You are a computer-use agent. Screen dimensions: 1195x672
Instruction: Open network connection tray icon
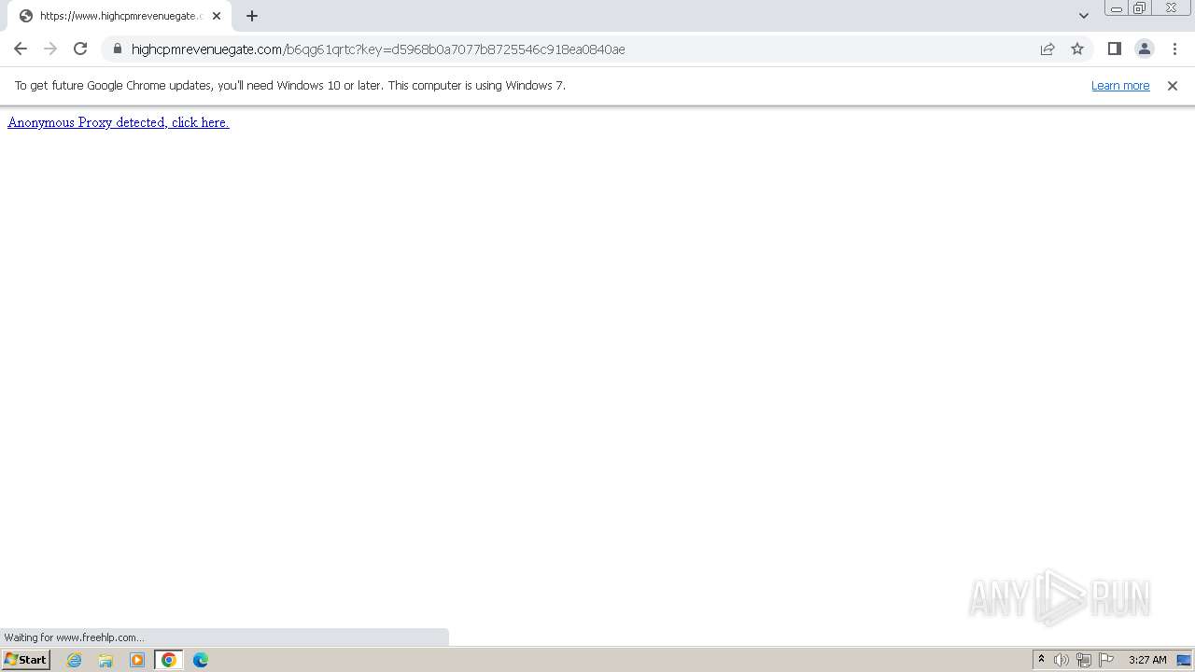tap(1084, 660)
